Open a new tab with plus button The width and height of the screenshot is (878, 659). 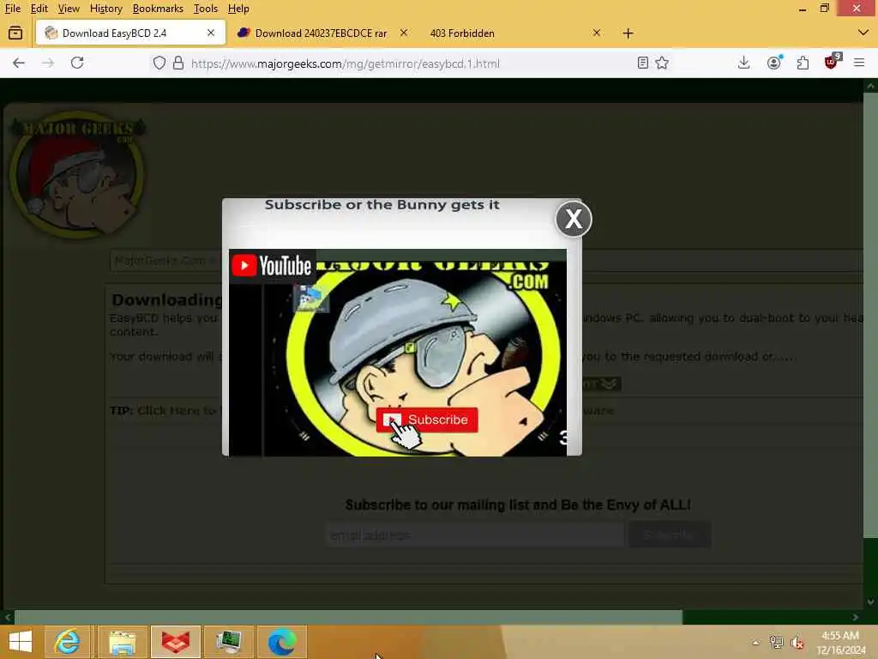point(628,33)
